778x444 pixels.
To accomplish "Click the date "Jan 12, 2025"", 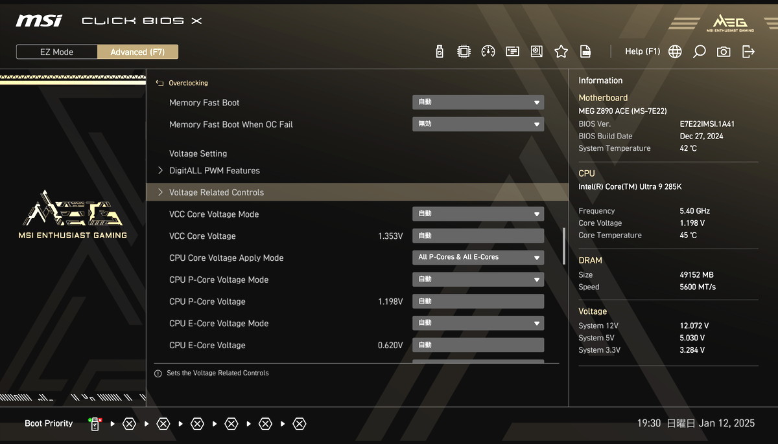I will (x=727, y=423).
